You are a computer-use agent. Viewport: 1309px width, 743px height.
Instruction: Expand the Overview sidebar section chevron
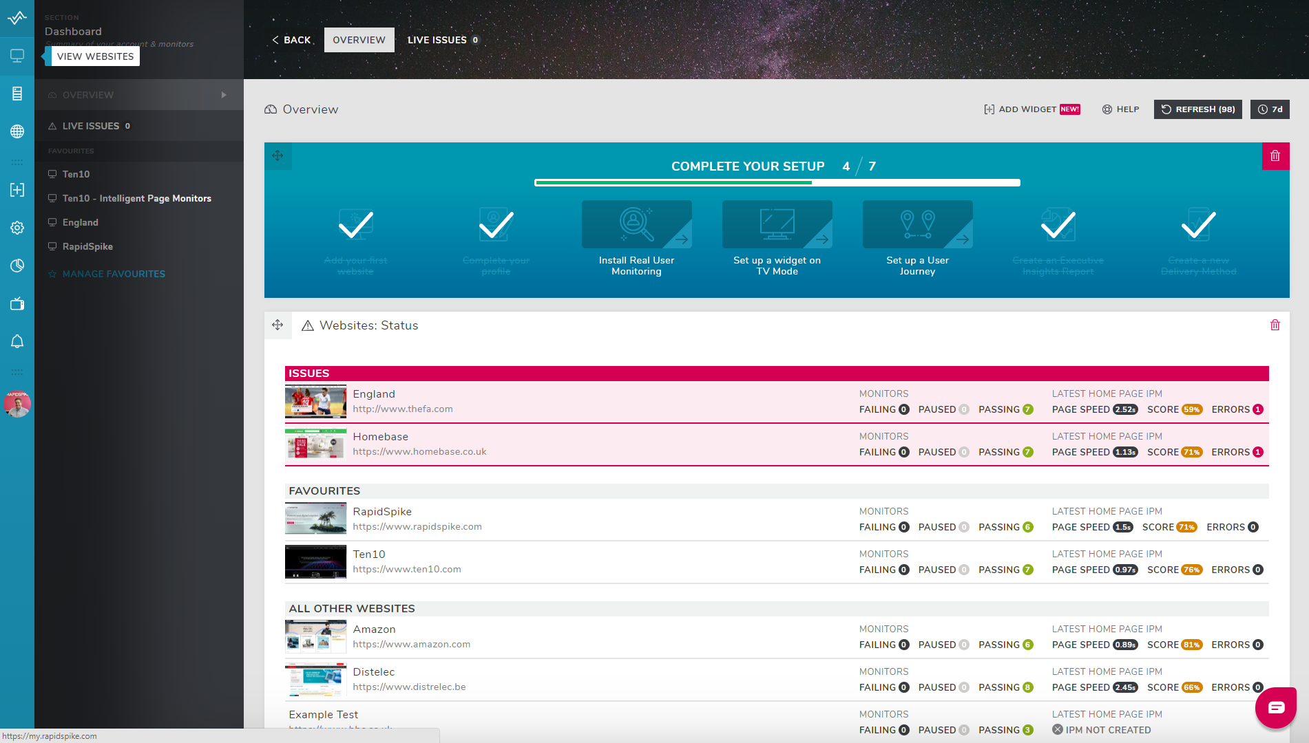tap(224, 94)
